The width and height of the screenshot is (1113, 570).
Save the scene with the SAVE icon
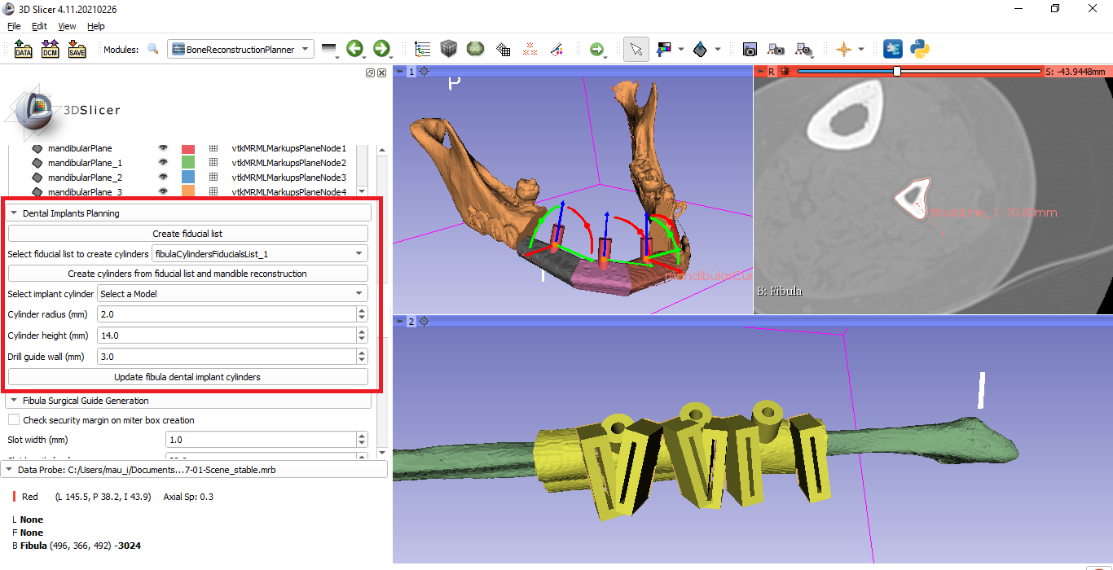[77, 49]
